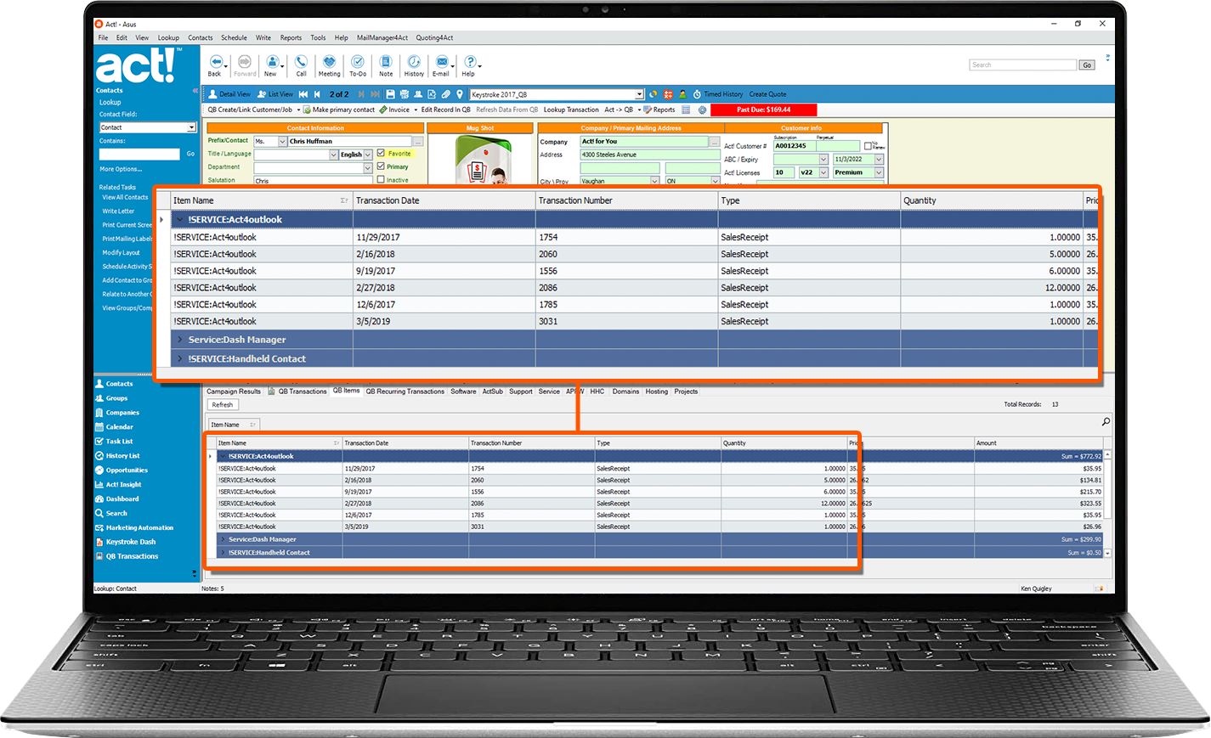Click the To-Do toolbar icon
The height and width of the screenshot is (738, 1211).
coord(358,62)
